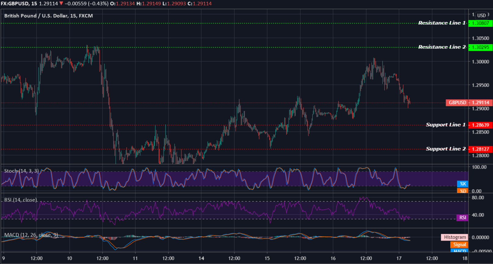Select the Resistance Line 2 label

pos(442,47)
